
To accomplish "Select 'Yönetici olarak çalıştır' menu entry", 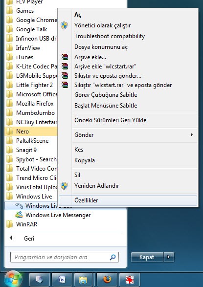I will click(x=128, y=25).
